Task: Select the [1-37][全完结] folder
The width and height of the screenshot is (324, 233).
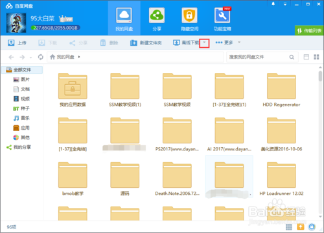Action: point(73,134)
